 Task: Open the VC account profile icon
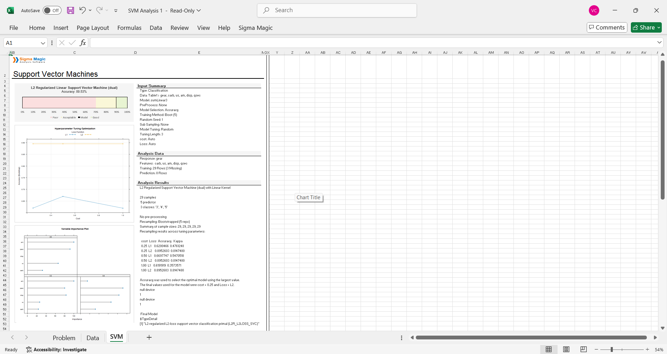pos(594,10)
